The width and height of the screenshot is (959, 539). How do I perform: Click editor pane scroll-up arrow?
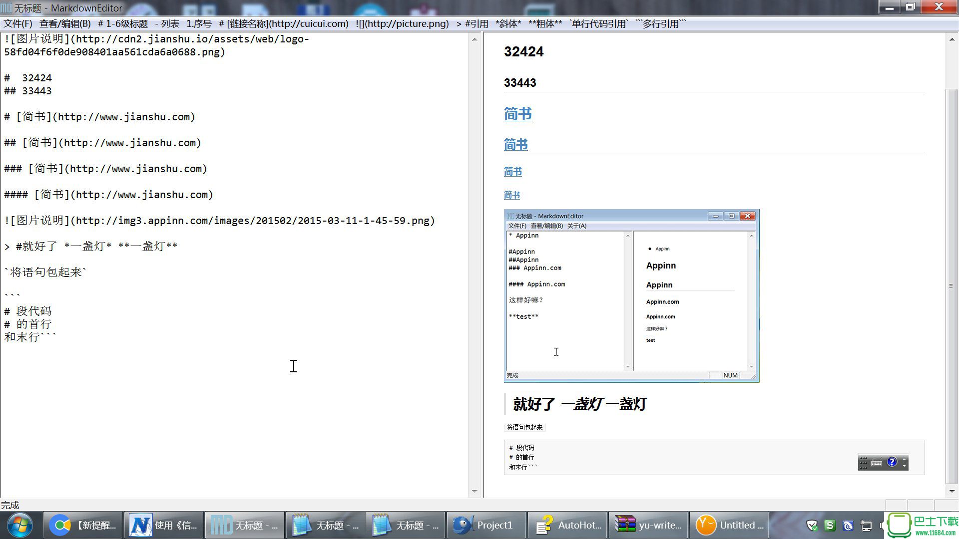(x=474, y=39)
